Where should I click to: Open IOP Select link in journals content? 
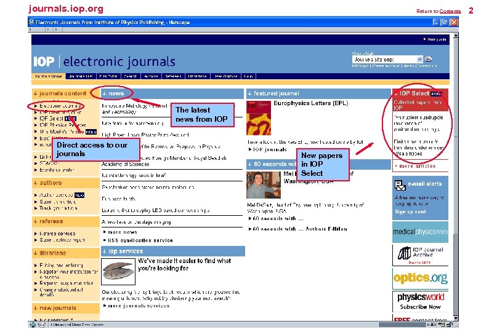tap(52, 118)
